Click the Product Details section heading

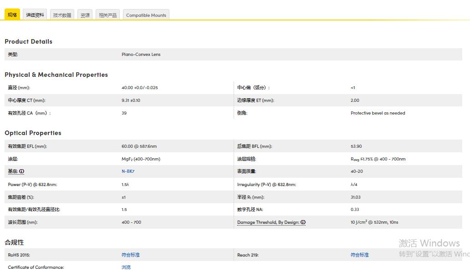tap(28, 41)
